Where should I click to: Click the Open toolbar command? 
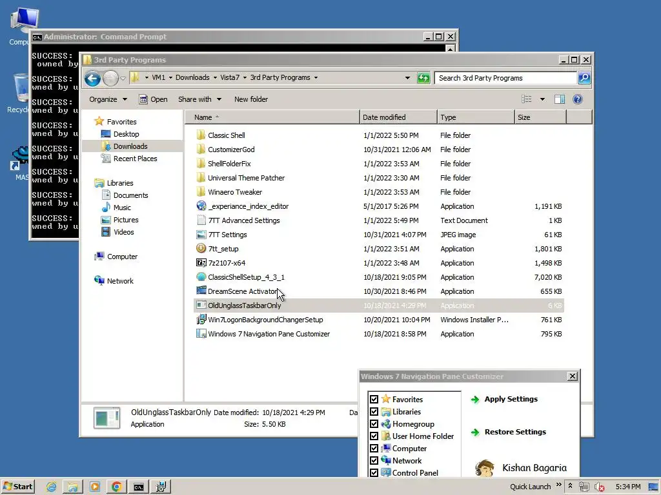coord(154,99)
